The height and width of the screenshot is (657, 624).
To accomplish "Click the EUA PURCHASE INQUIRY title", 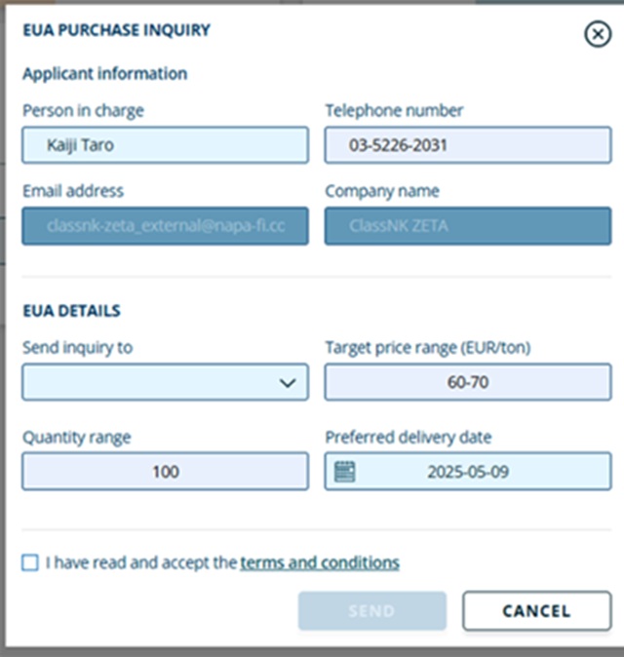I will [x=116, y=30].
